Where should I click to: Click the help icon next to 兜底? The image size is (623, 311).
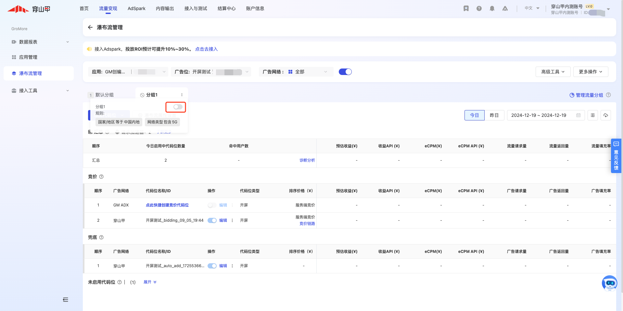pos(101,237)
